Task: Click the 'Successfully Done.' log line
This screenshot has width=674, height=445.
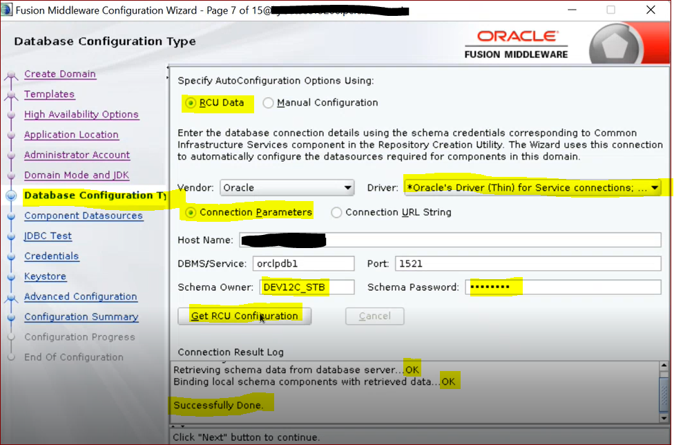Action: (218, 406)
